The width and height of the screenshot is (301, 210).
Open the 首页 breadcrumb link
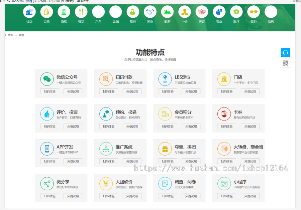pyautogui.click(x=10, y=35)
